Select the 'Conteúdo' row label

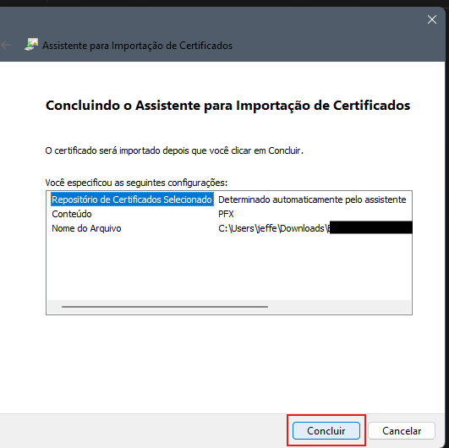point(72,214)
